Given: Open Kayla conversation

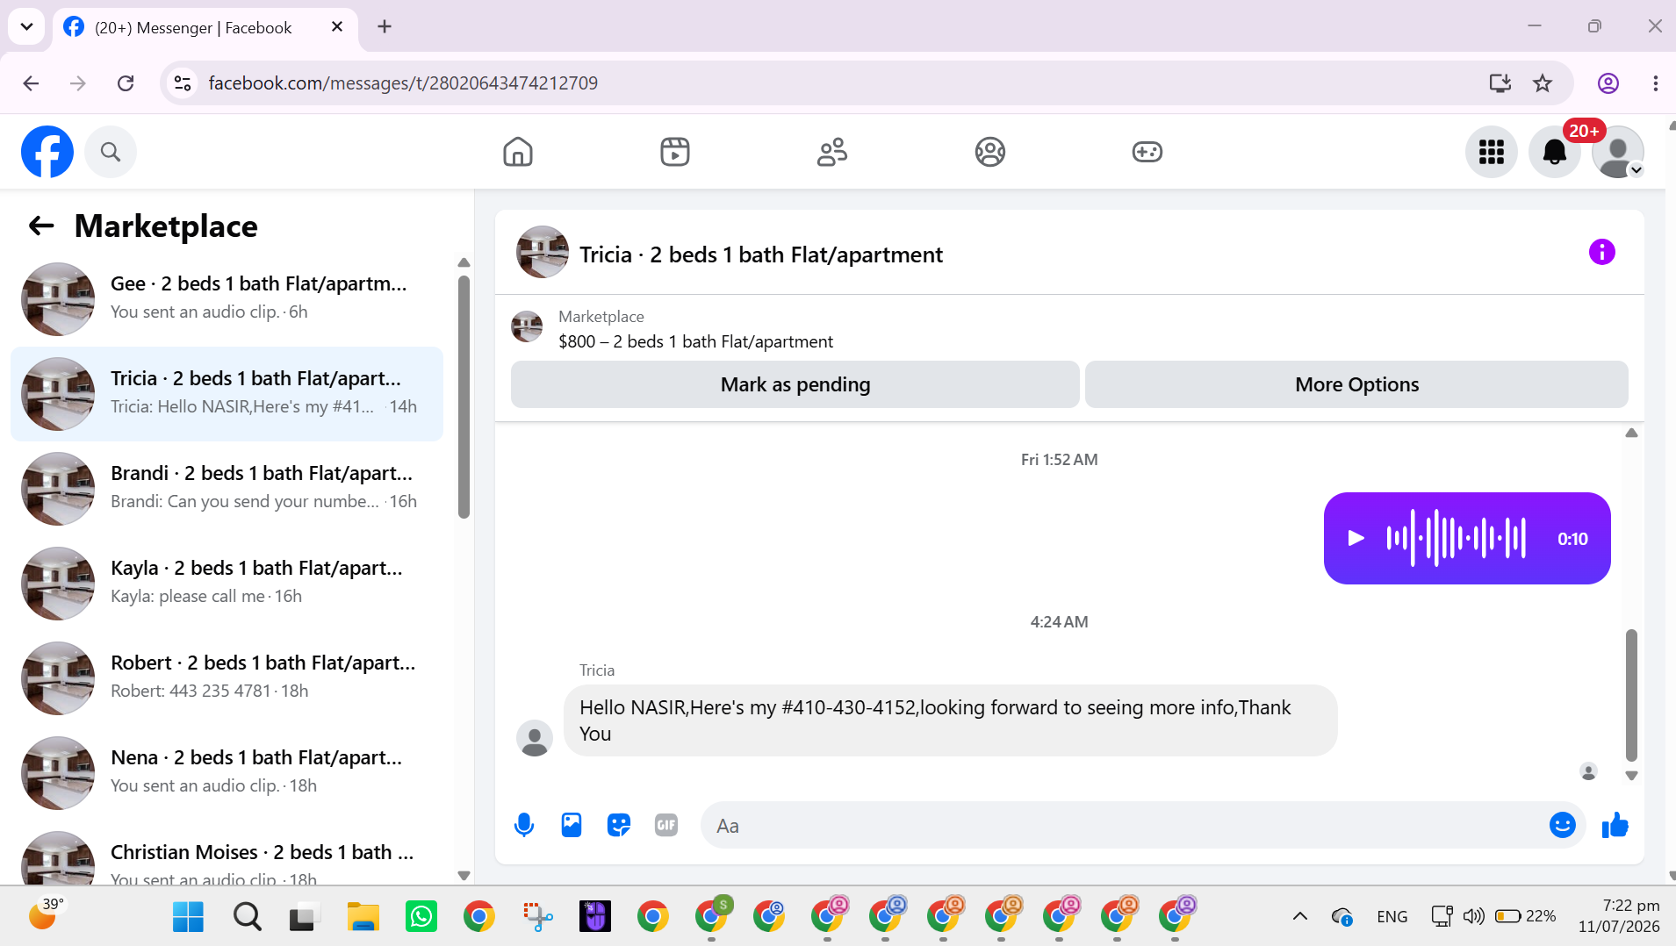Looking at the screenshot, I should 227,584.
